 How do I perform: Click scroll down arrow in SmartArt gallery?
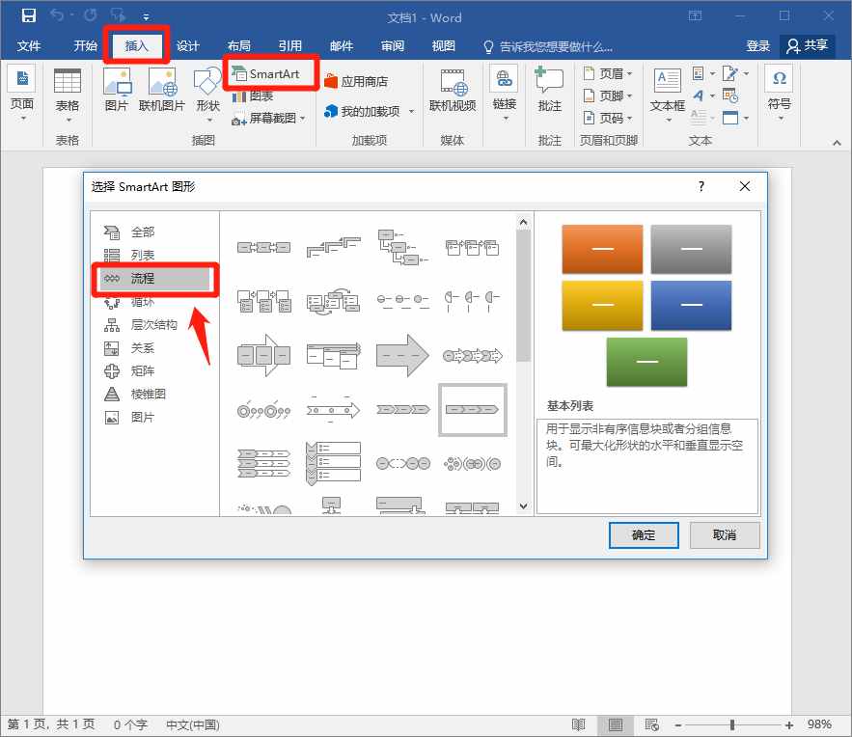click(523, 506)
